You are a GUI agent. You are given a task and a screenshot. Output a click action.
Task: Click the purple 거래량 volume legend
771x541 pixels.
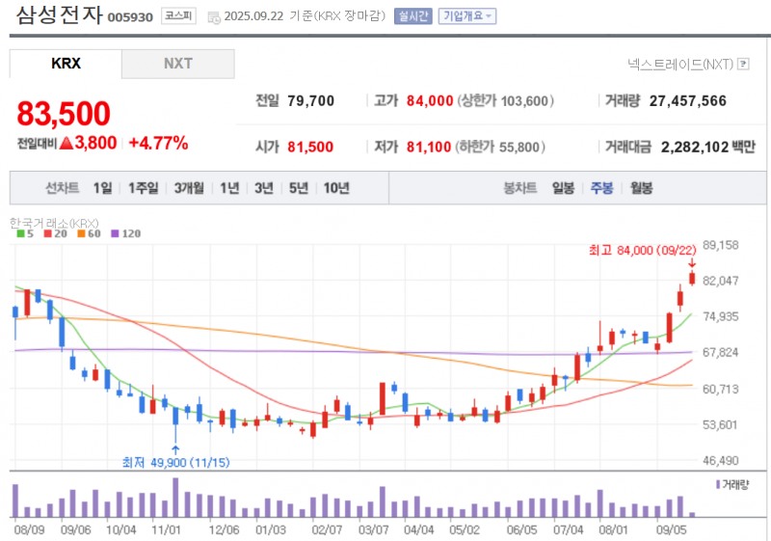[732, 485]
